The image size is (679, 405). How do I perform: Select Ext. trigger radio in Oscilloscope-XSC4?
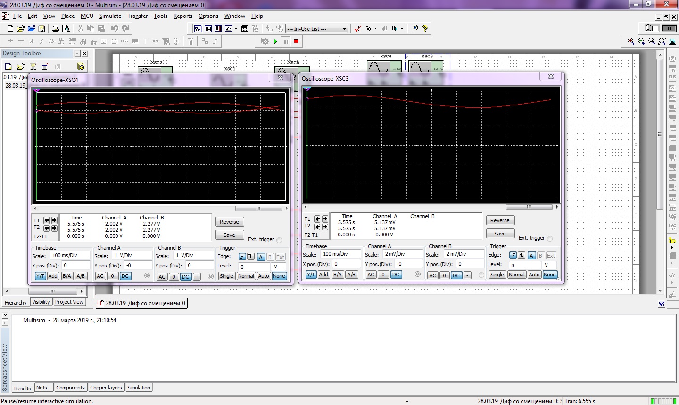point(279,240)
